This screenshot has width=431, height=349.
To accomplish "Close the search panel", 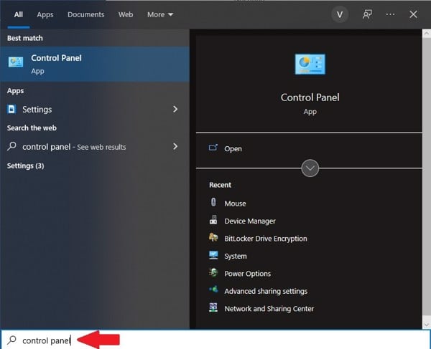I will click(413, 14).
